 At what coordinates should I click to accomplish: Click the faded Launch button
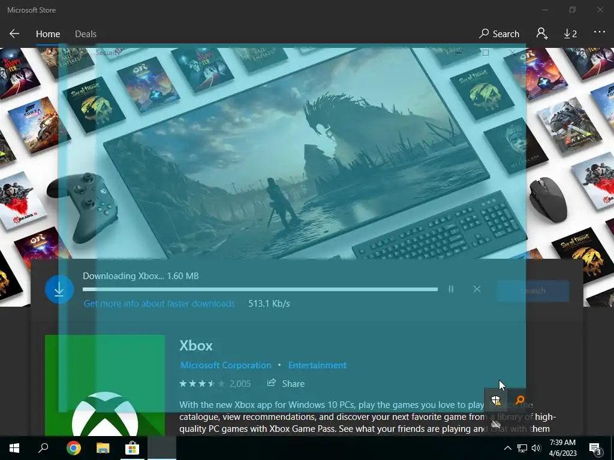click(x=532, y=290)
